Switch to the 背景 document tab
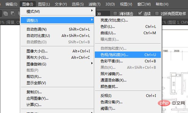188x113 pixels. 10,22
